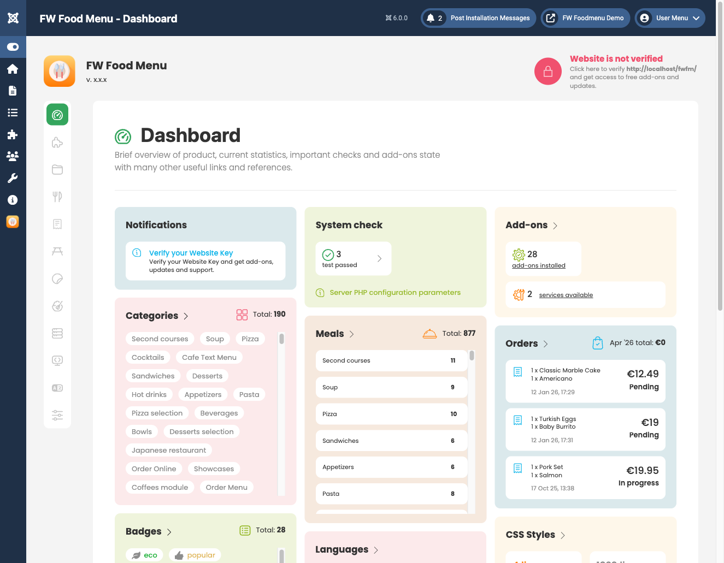Select the fork-and-knife meals icon in inner panel
Image resolution: width=724 pixels, height=563 pixels.
pyautogui.click(x=57, y=197)
